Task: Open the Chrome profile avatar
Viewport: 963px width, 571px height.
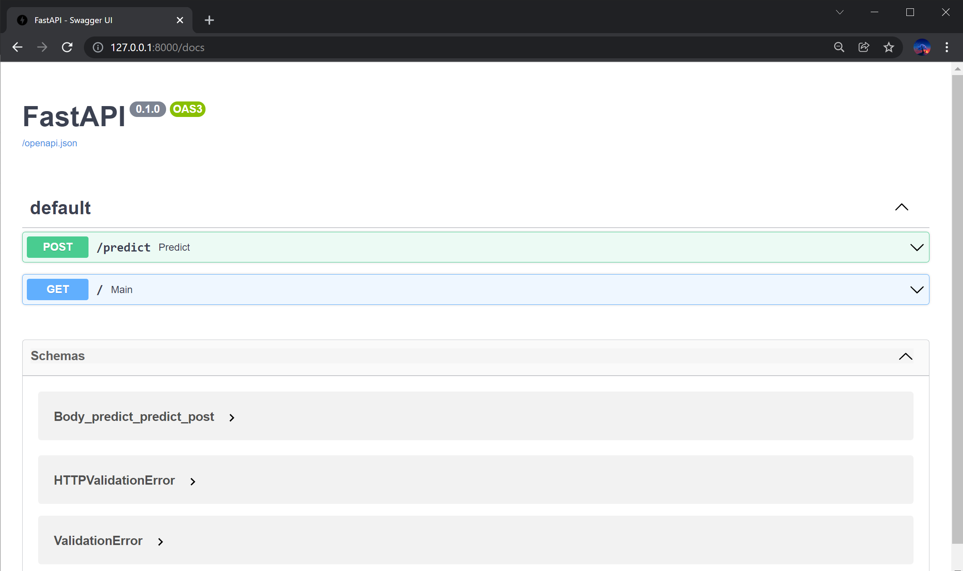Action: (921, 47)
